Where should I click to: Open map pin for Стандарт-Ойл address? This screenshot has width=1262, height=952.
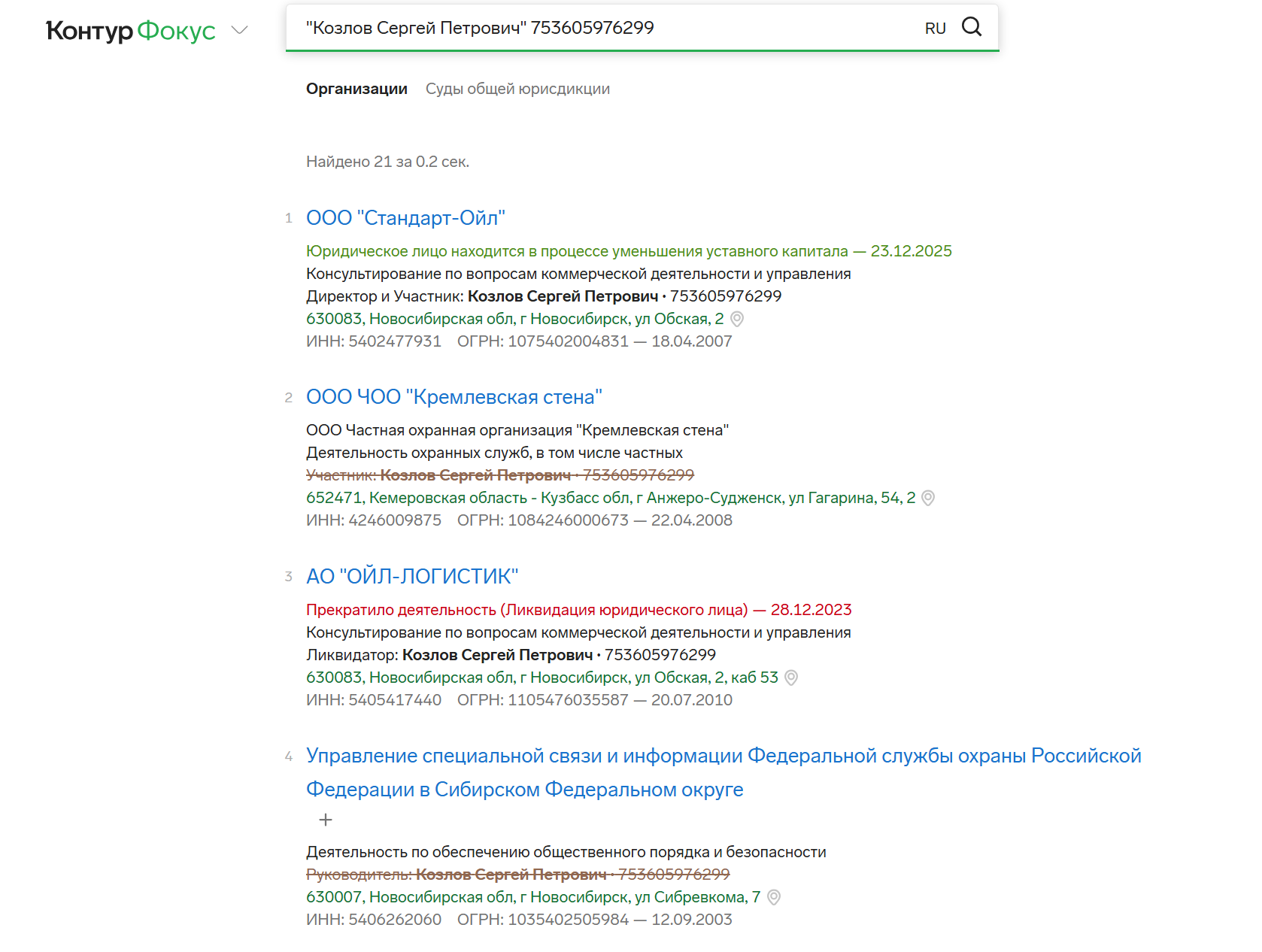(x=737, y=319)
